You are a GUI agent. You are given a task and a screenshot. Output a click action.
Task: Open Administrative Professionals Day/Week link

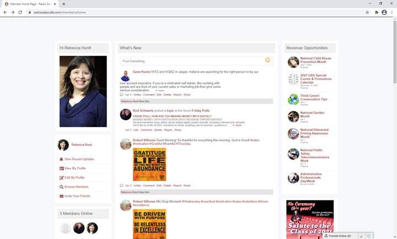(311, 177)
